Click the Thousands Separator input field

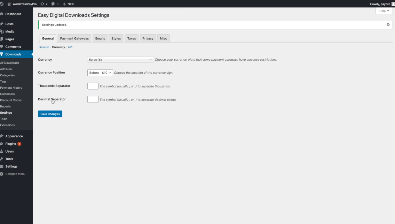93,86
